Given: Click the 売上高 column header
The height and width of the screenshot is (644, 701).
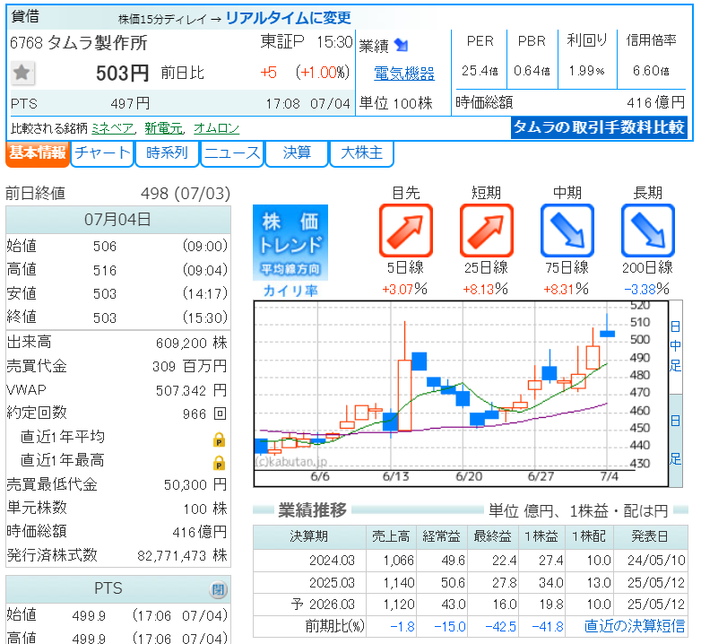Looking at the screenshot, I should click(391, 536).
